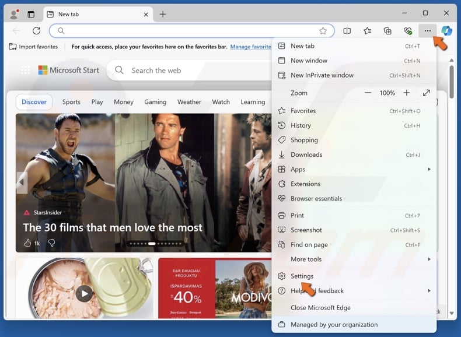Open Settings from the menu
The image size is (461, 337).
click(354, 276)
